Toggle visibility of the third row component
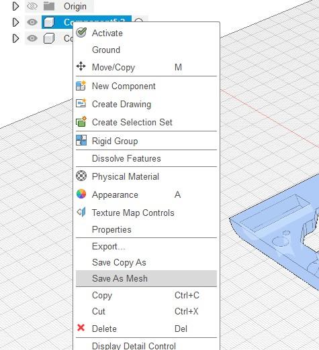319x350 pixels. coord(32,38)
